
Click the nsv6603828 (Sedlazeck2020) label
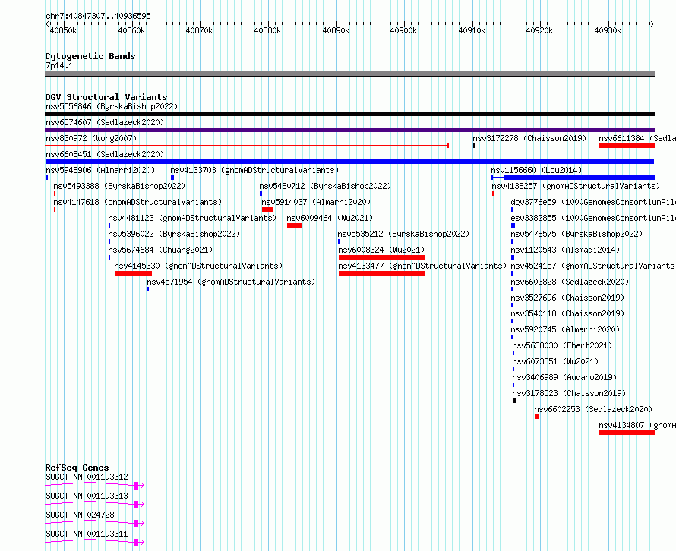click(x=570, y=282)
